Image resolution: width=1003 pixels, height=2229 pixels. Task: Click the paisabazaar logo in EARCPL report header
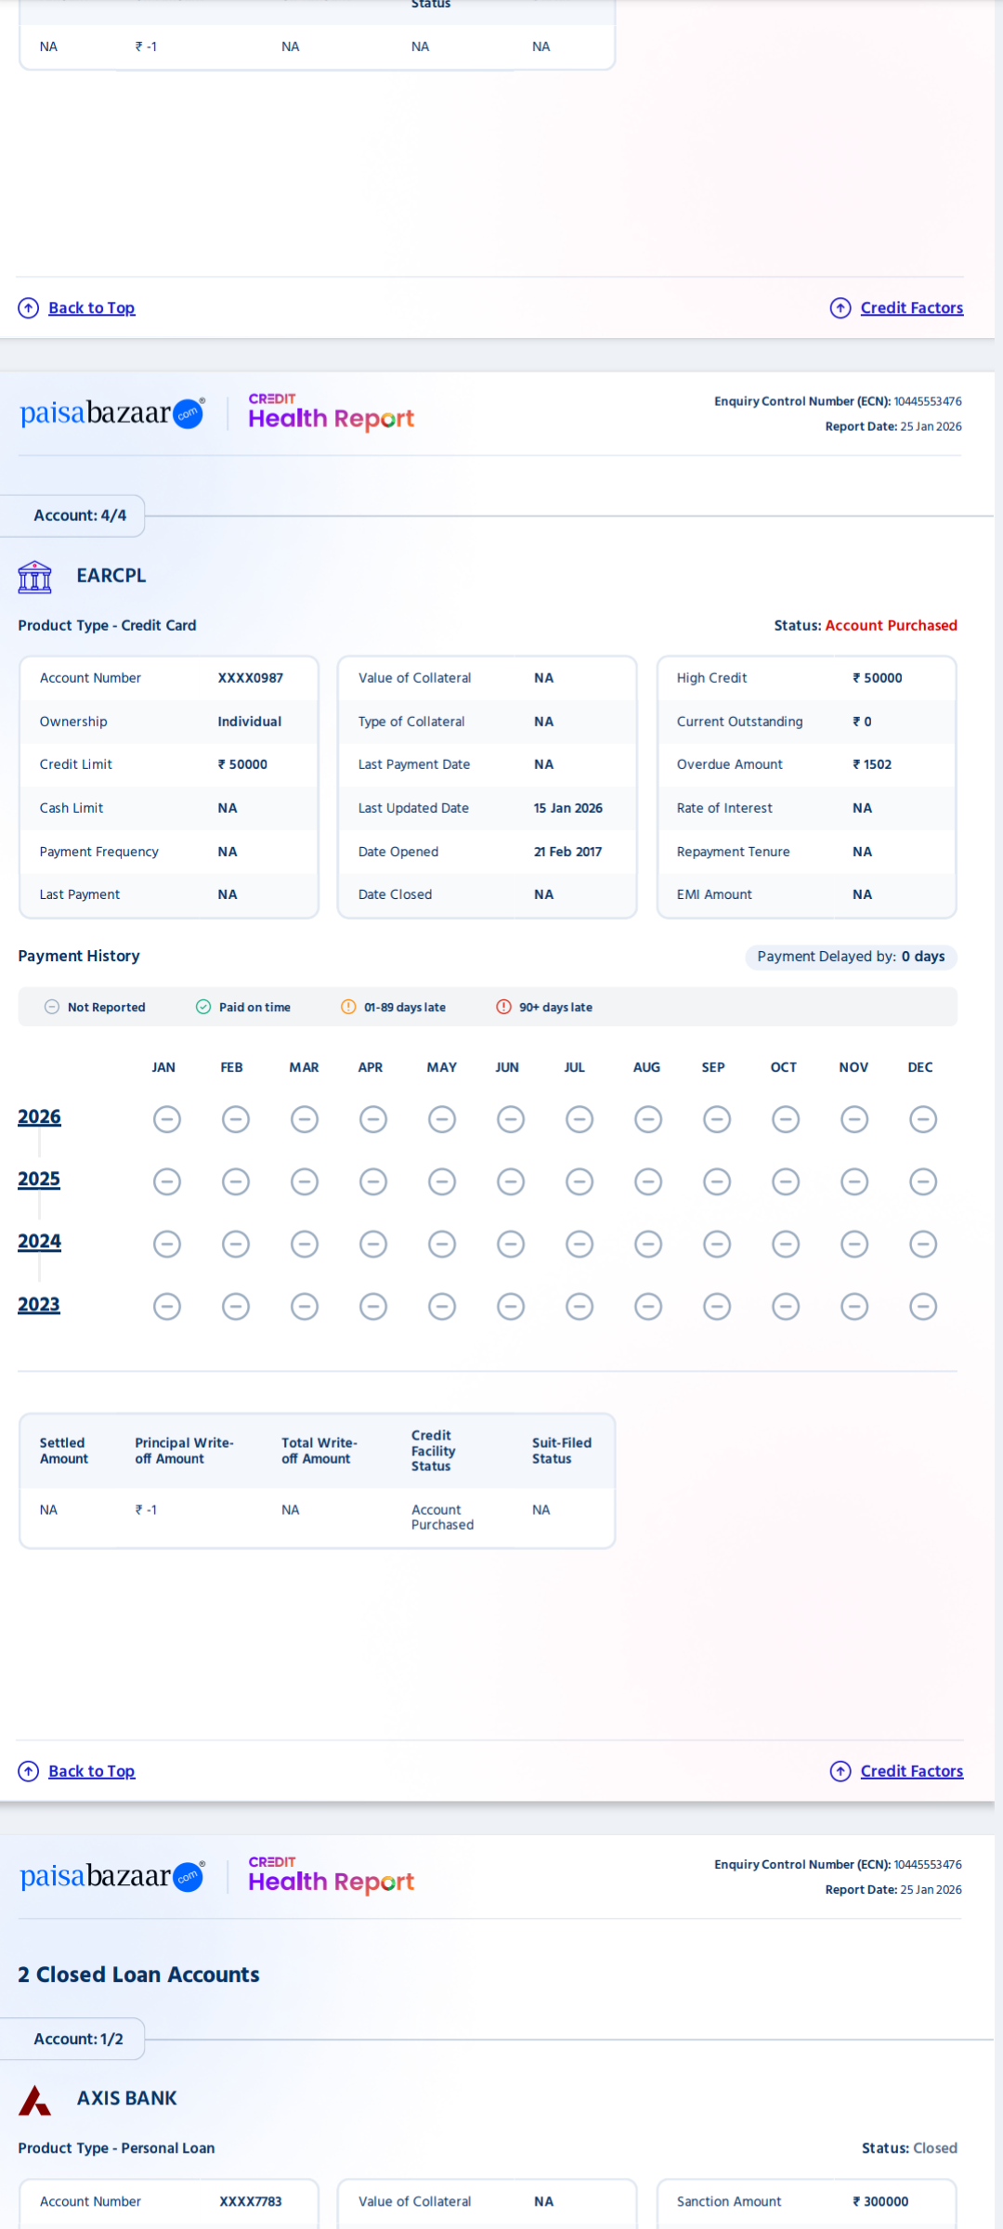(112, 413)
